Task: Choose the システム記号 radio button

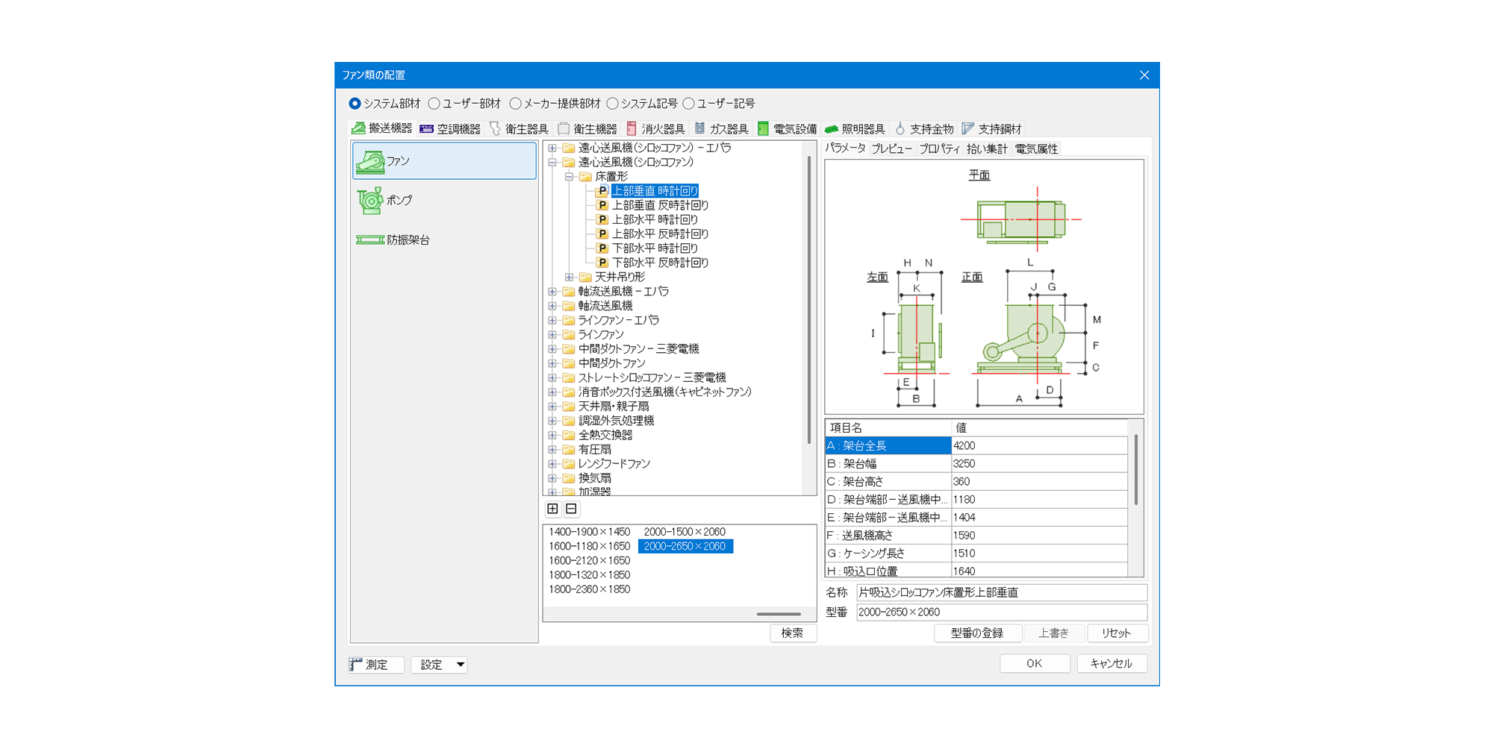Action: (x=613, y=104)
